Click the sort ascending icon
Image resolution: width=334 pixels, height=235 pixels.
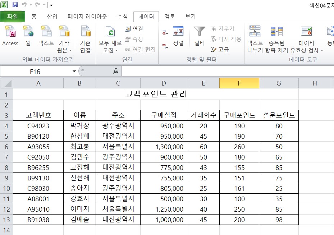(165, 32)
